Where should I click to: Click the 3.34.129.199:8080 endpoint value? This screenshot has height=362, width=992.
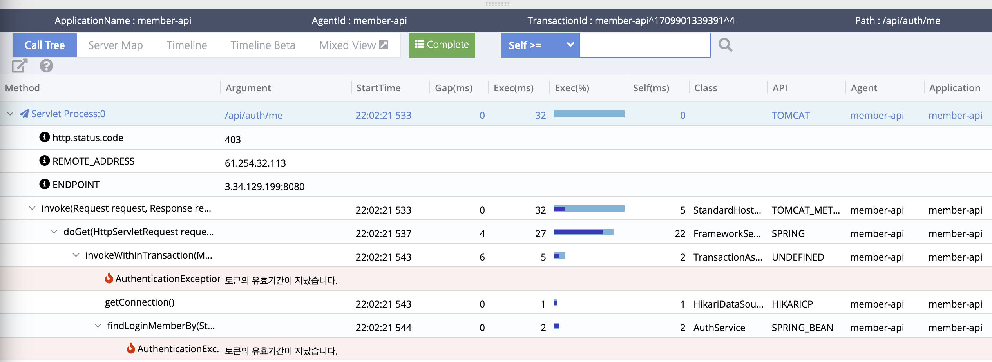coord(264,186)
